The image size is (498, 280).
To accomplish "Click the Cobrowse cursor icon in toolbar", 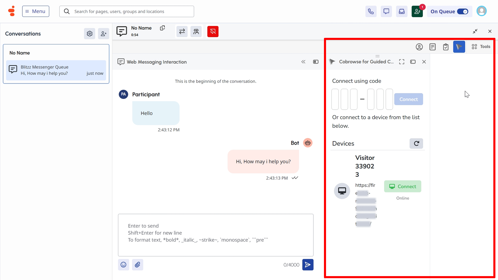I will click(x=459, y=47).
